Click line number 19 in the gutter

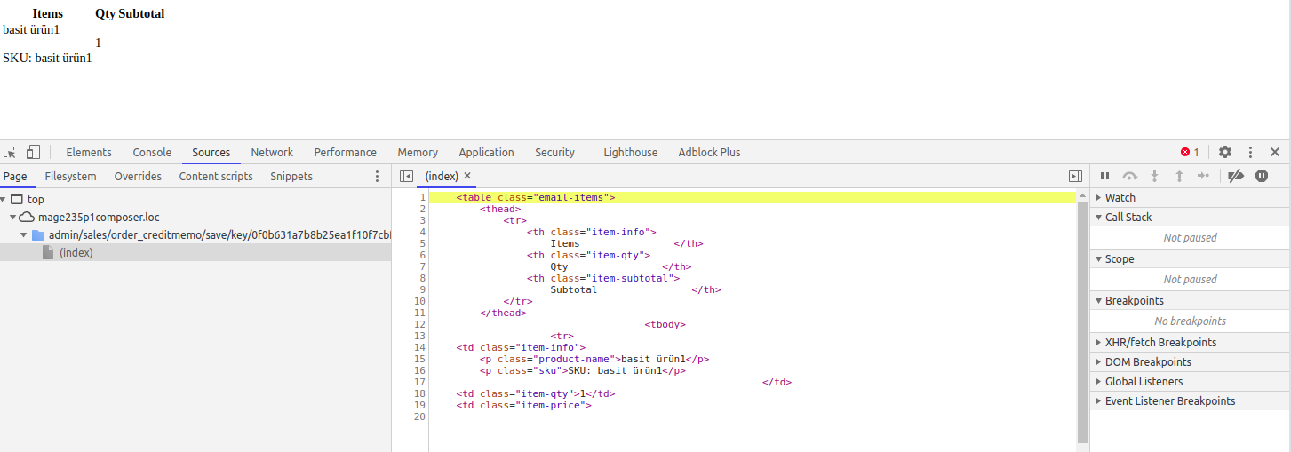(x=420, y=405)
